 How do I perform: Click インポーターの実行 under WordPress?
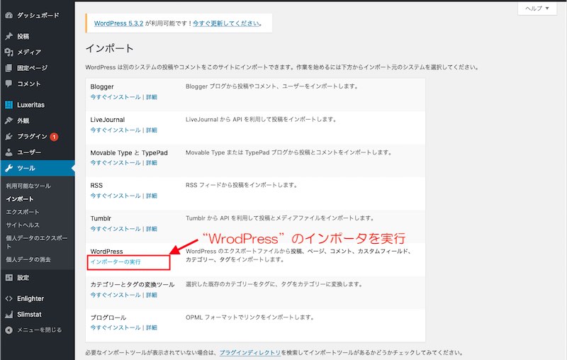(116, 261)
